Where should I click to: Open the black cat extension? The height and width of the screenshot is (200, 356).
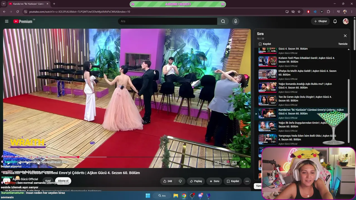[x=322, y=12]
